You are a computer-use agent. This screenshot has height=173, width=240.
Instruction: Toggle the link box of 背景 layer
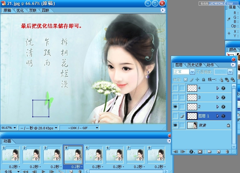tap(182, 125)
